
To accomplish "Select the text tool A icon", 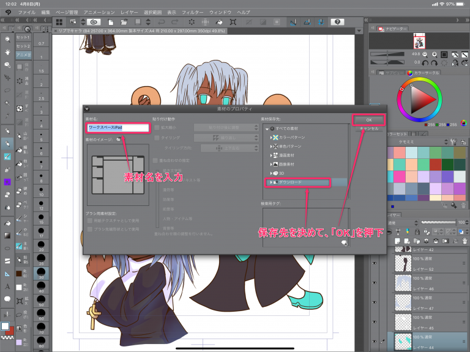I will tap(7, 287).
